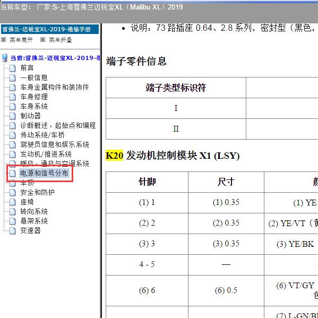Click terminal type cell I
This screenshot has width=318, height=318.
[176, 108]
